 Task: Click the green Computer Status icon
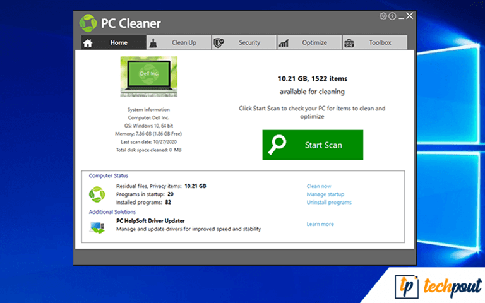tap(97, 194)
